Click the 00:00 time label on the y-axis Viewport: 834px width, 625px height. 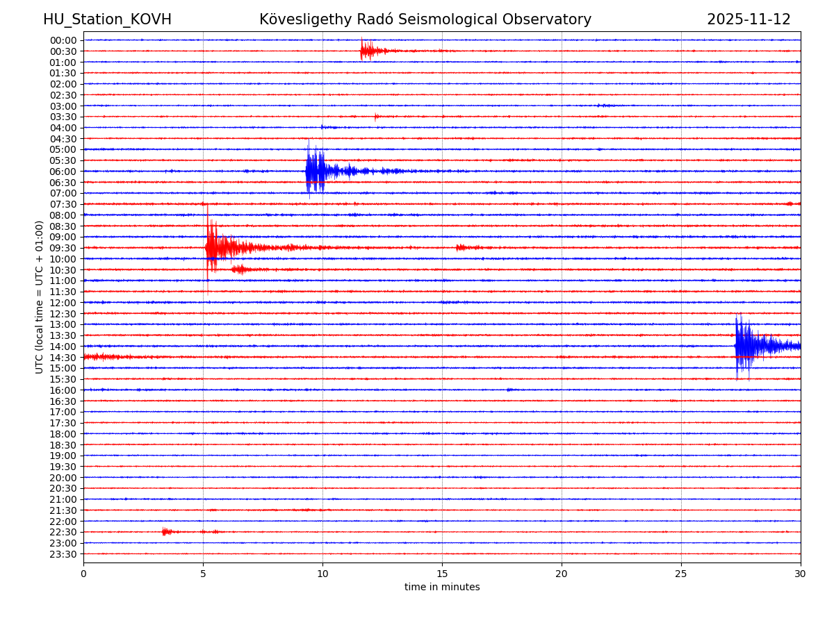tap(63, 40)
